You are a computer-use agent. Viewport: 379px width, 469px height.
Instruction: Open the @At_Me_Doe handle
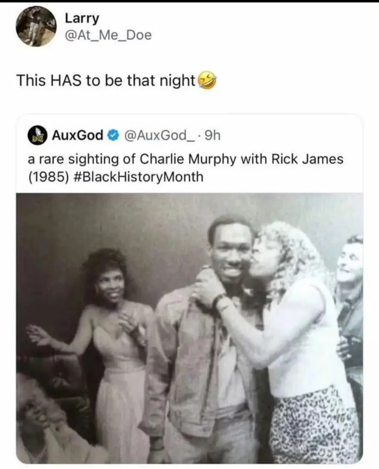tap(108, 35)
